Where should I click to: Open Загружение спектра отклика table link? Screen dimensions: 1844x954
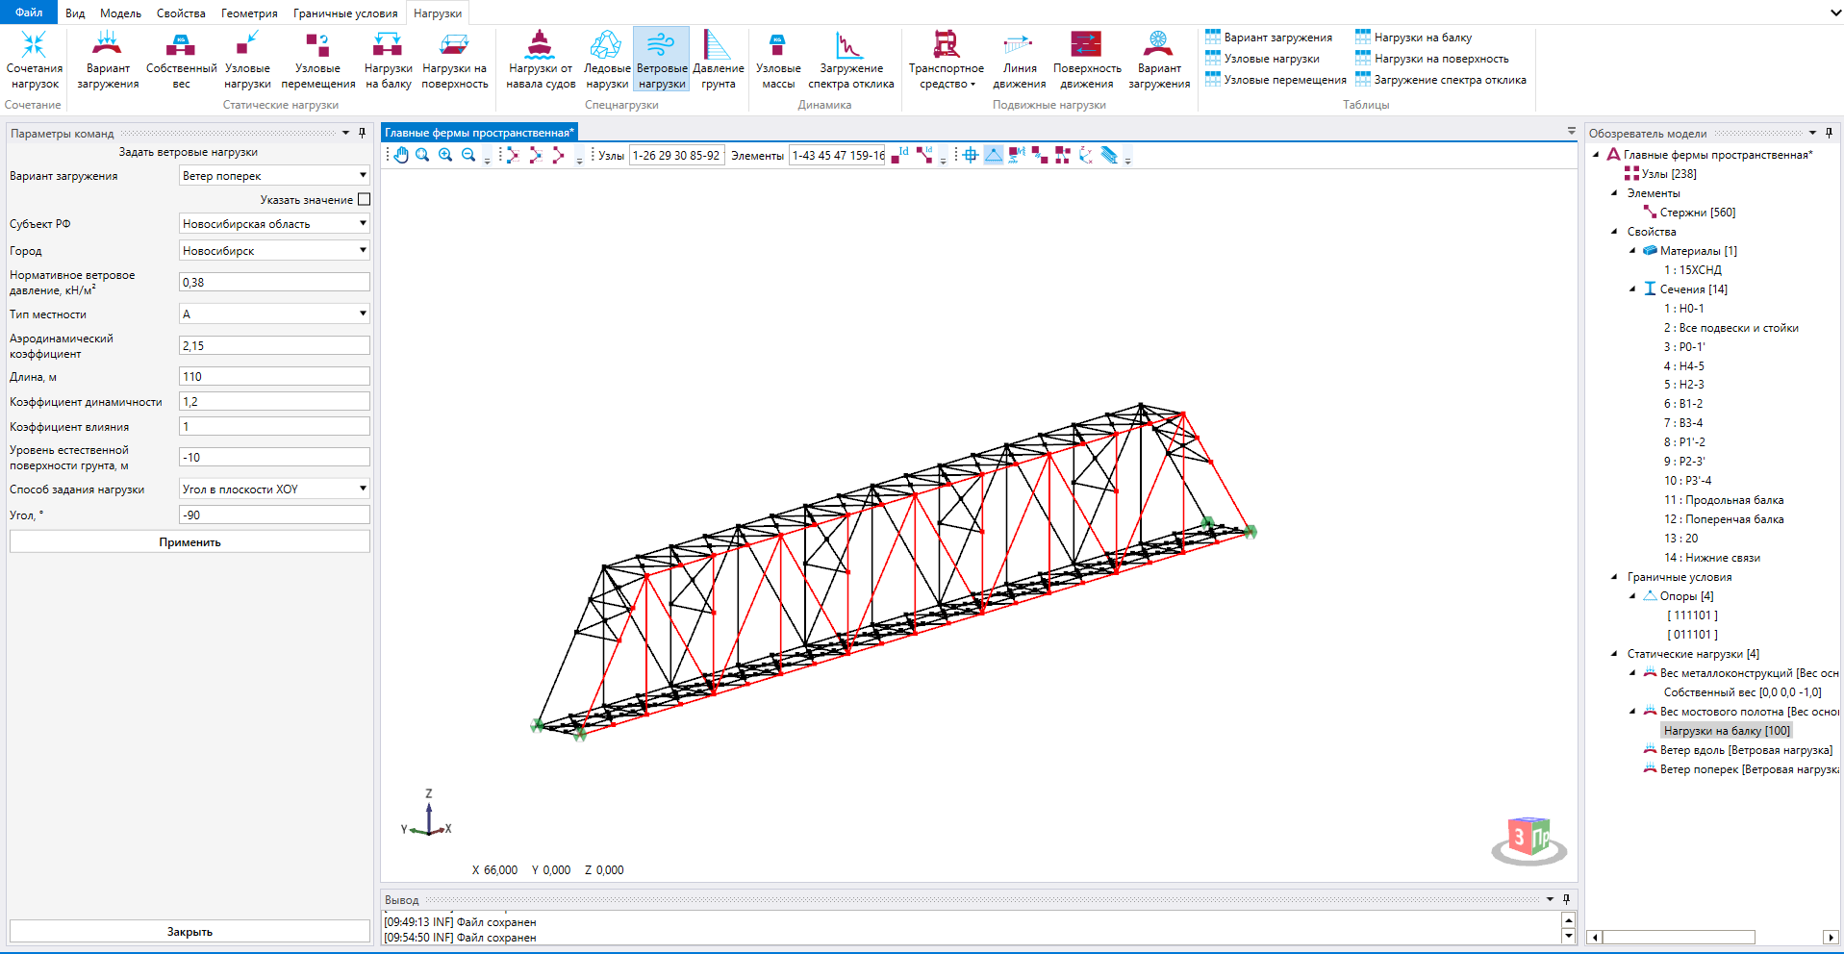click(x=1441, y=80)
